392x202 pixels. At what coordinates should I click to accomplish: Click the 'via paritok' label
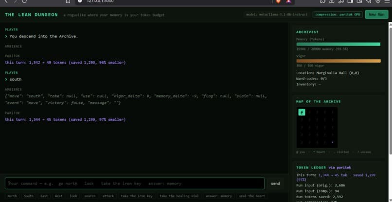[x=340, y=168]
